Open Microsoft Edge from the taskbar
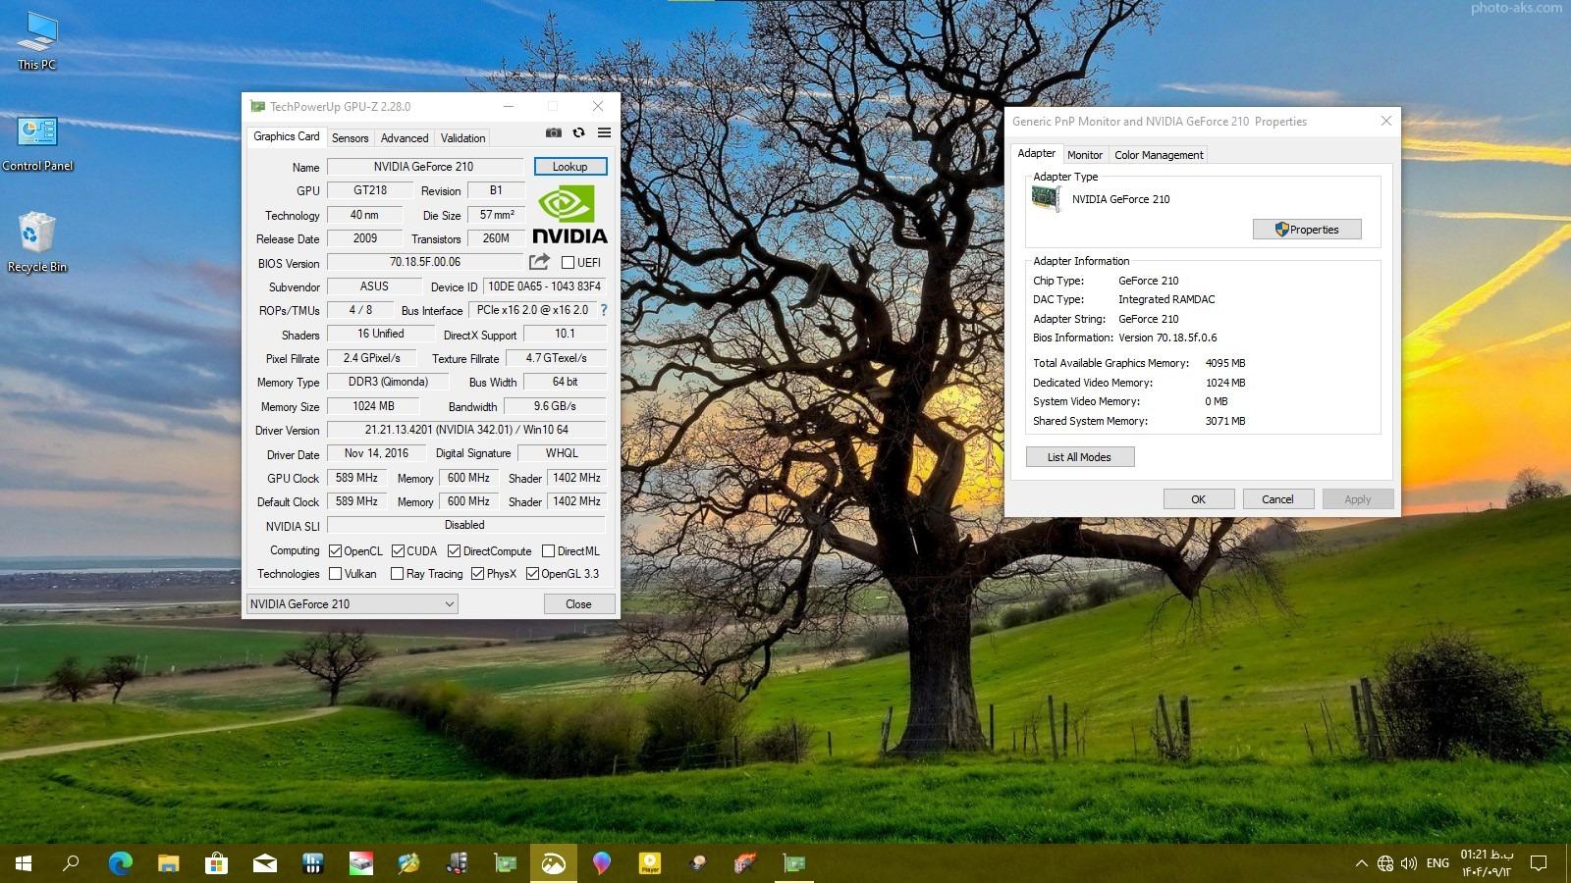Image resolution: width=1571 pixels, height=883 pixels. click(x=120, y=863)
